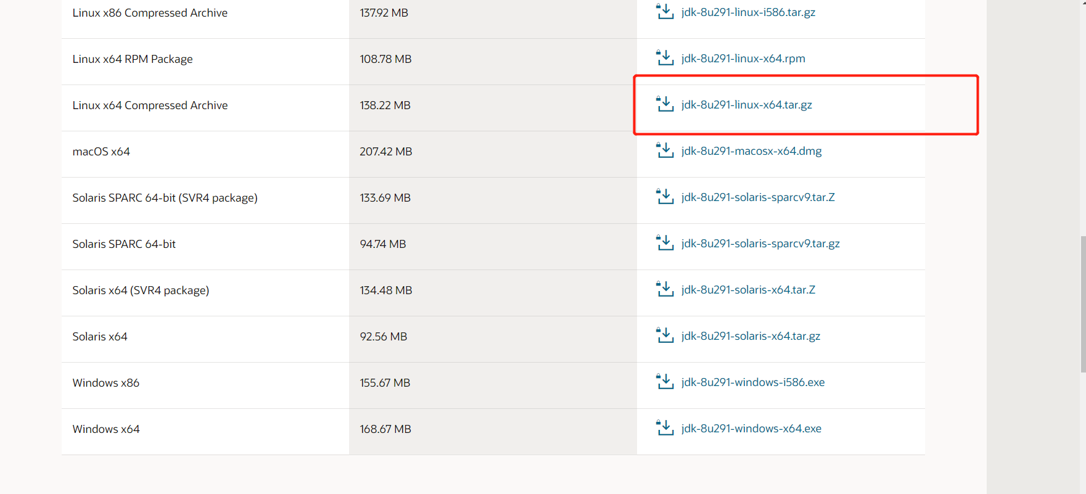Screen dimensions: 1086x494
Task: Download jdk-8u291-linux-x64.tar.gz archive link
Action: (x=747, y=105)
